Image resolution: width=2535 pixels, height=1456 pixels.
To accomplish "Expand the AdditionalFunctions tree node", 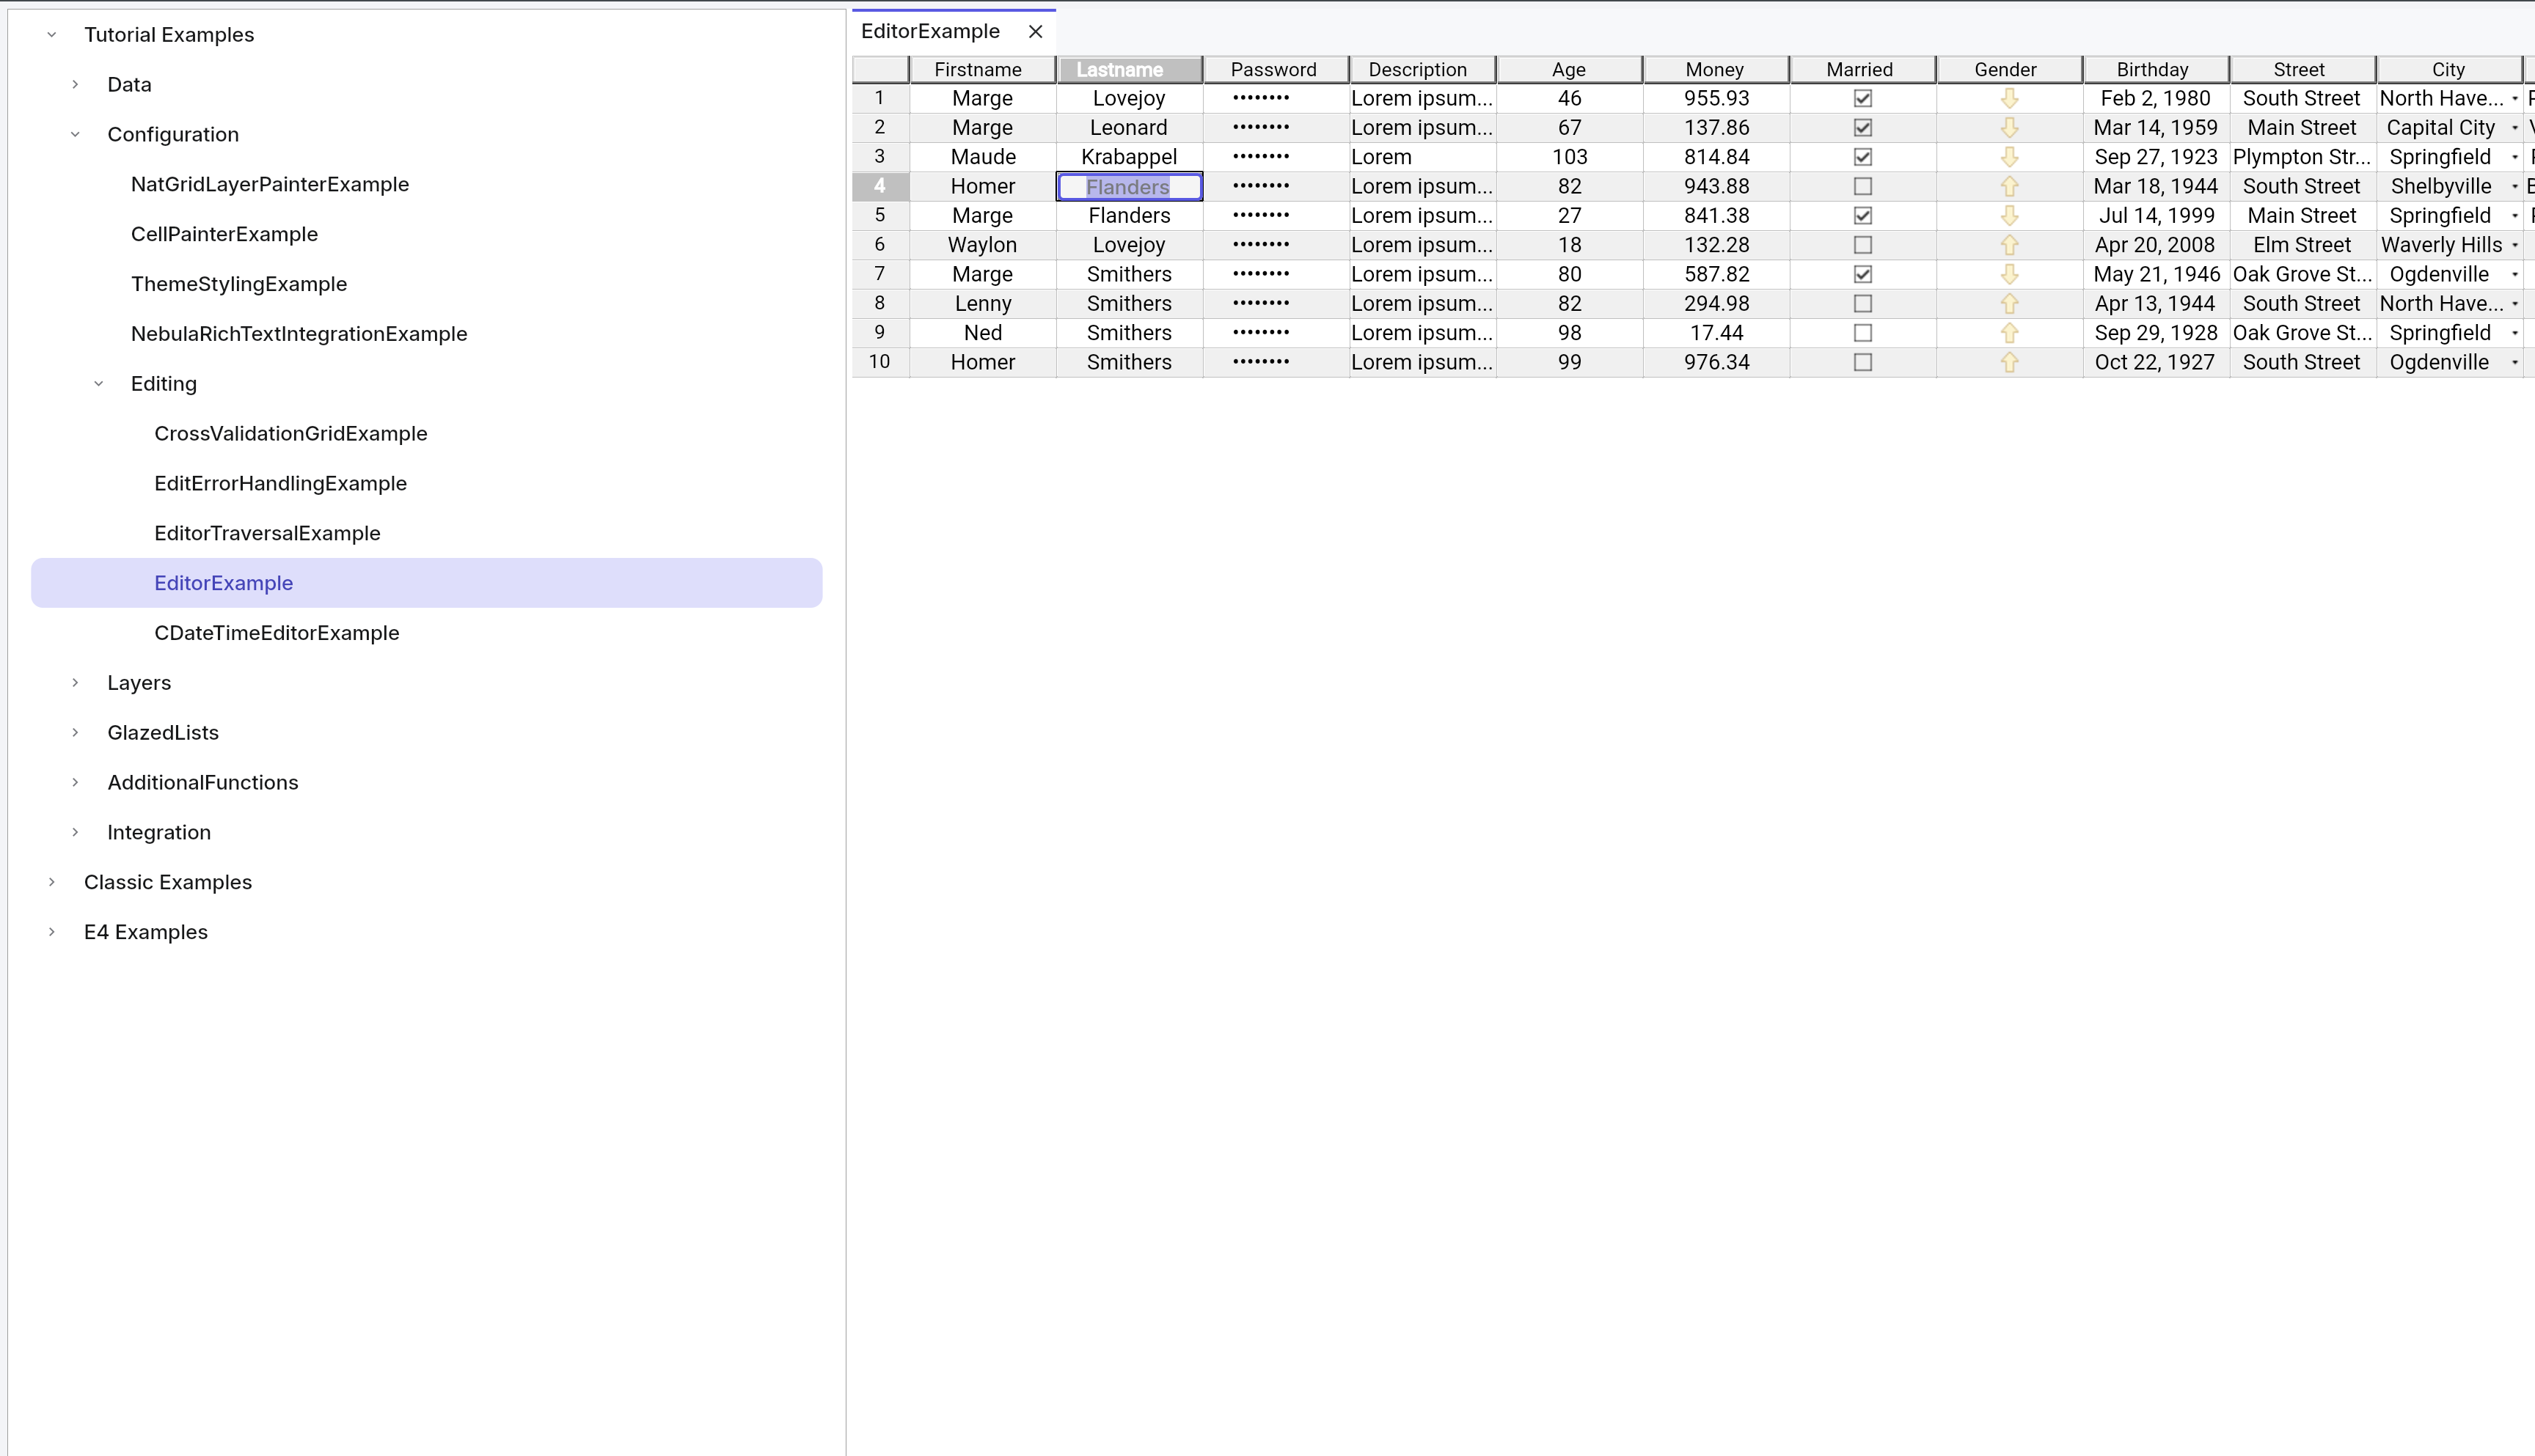I will click(x=75, y=783).
